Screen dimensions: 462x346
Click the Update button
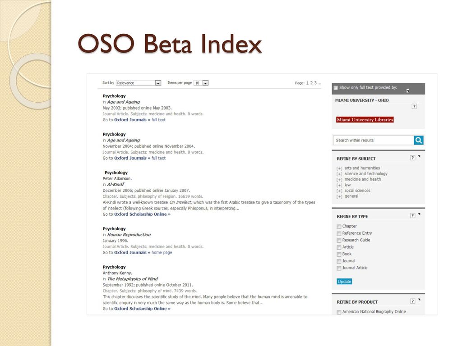tap(344, 282)
